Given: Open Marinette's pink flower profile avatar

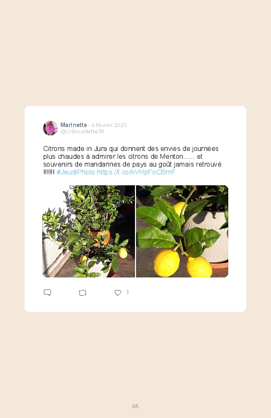Looking at the screenshot, I should tap(51, 128).
